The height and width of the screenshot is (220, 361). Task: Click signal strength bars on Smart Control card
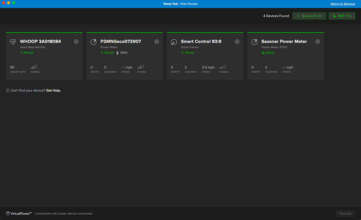tap(223, 67)
